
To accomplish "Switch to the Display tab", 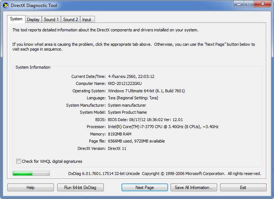I will point(33,20).
